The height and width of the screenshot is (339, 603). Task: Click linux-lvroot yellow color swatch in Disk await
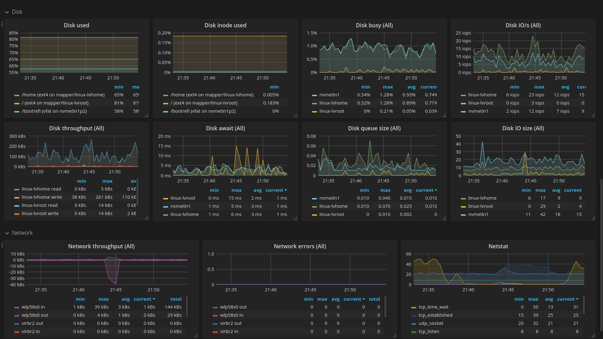[x=166, y=198]
